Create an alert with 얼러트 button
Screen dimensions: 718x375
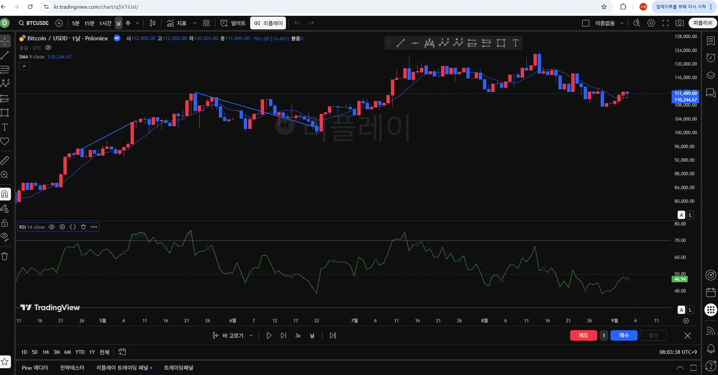point(233,23)
